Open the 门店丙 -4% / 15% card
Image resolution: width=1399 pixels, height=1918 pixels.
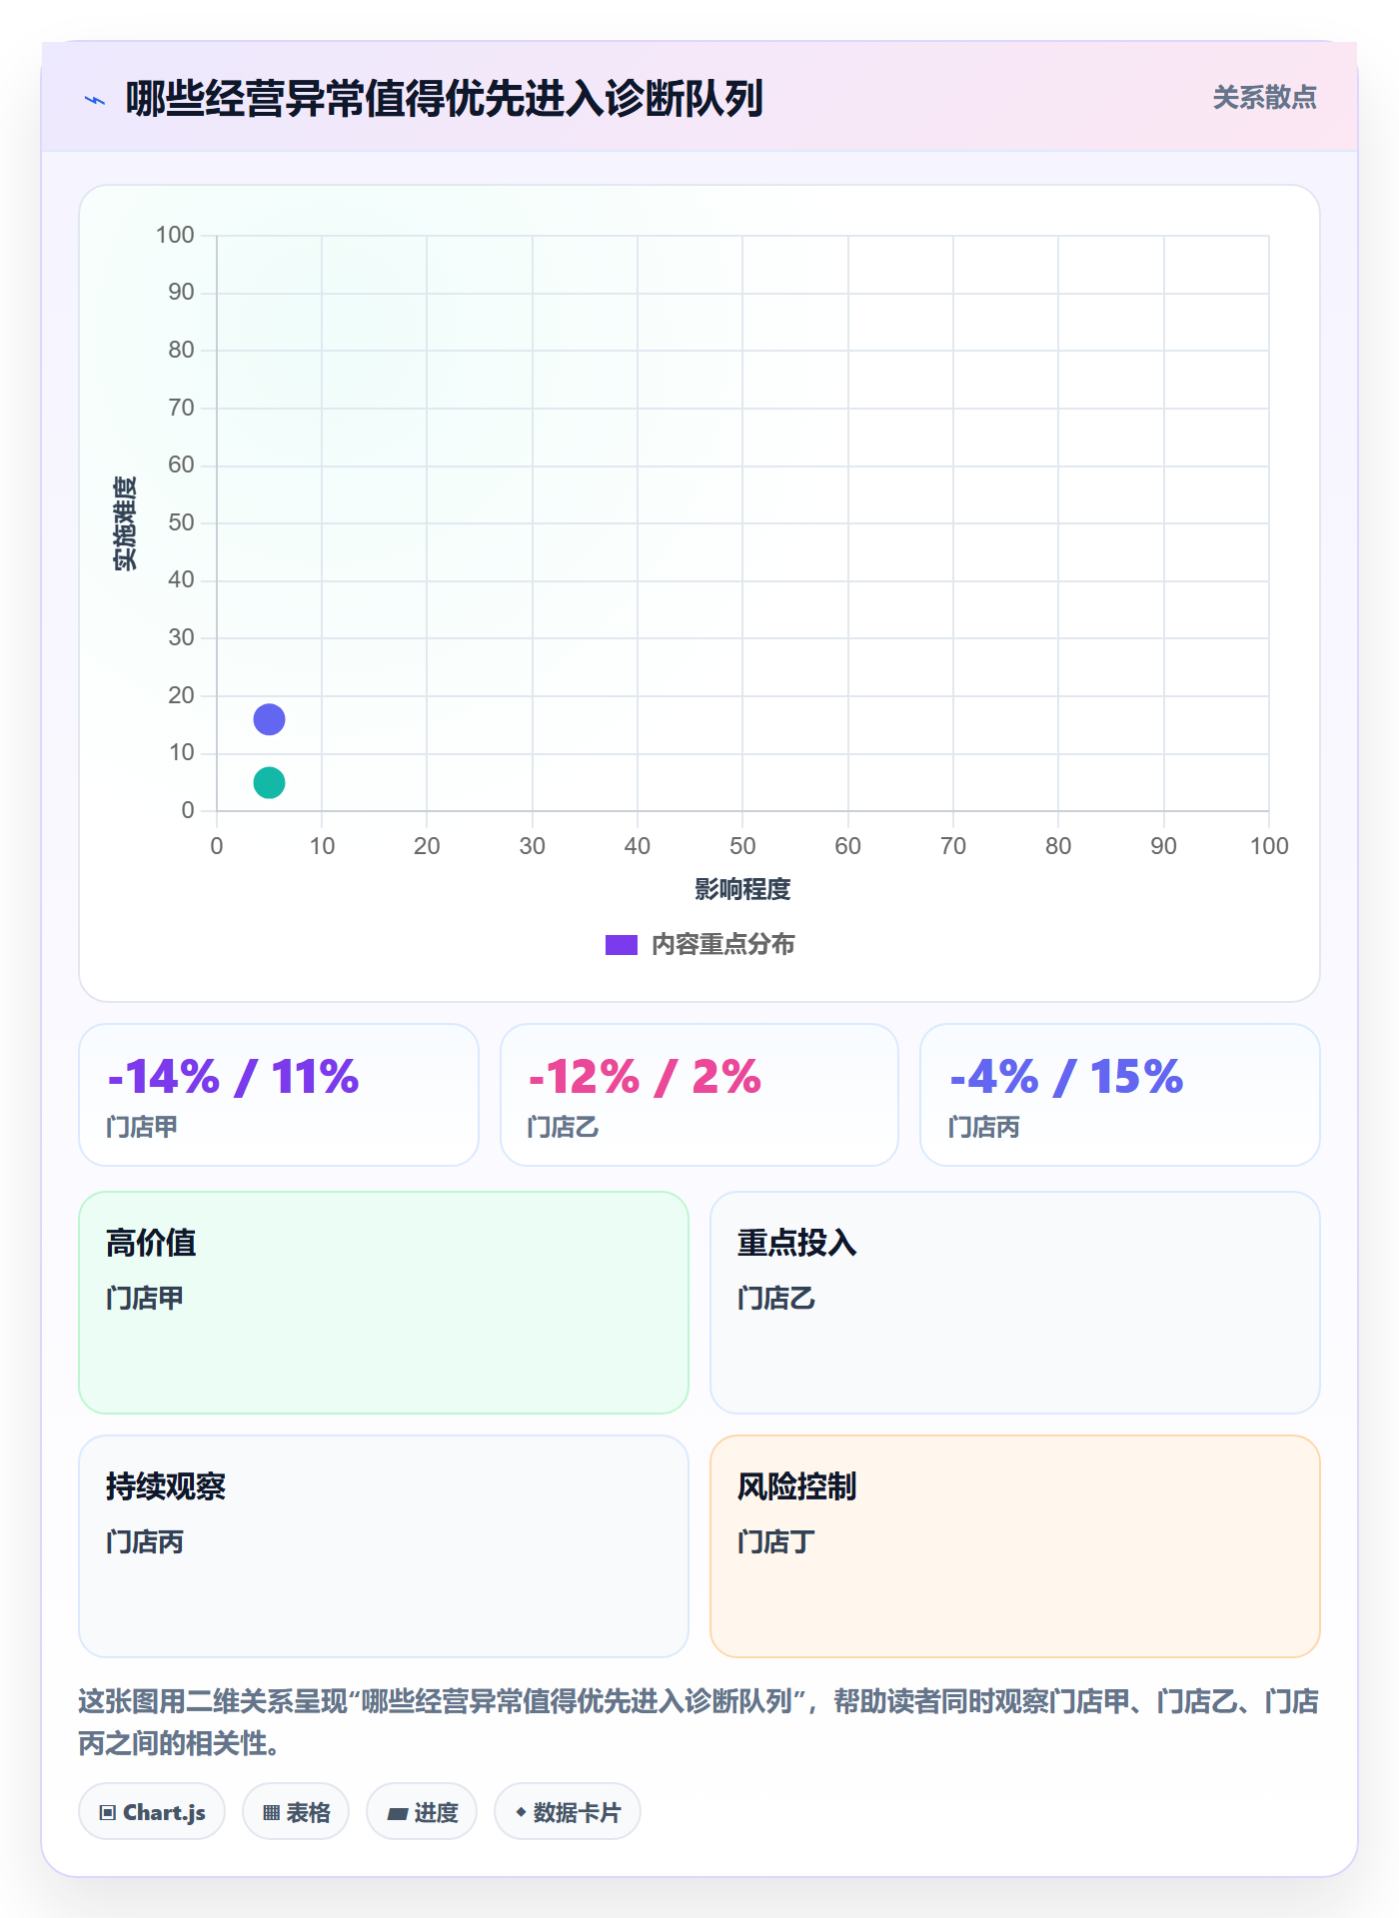[x=1120, y=1095]
